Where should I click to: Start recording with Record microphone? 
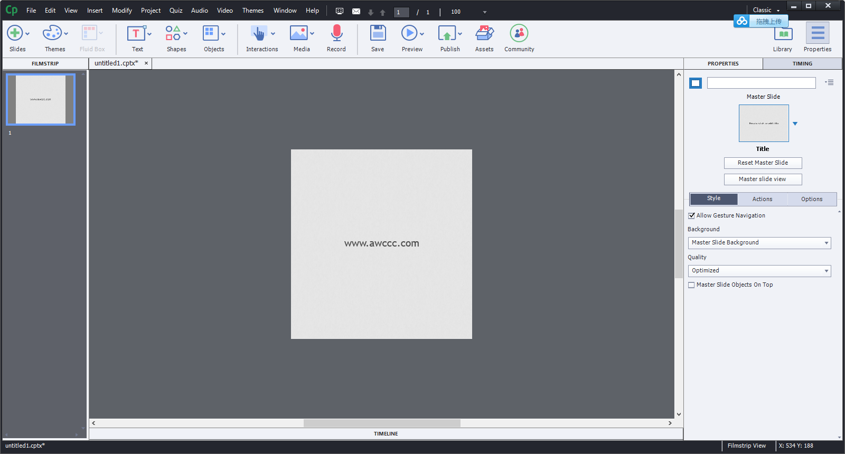[x=336, y=33]
